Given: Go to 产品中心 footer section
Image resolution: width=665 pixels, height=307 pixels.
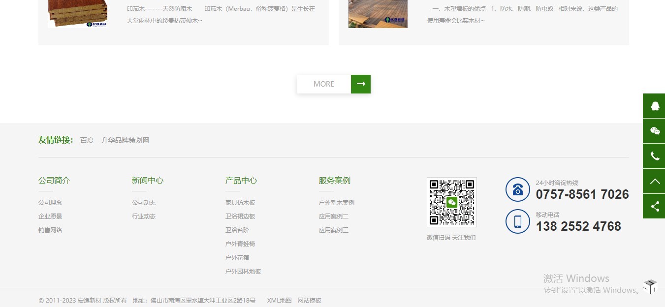Looking at the screenshot, I should coord(241,181).
